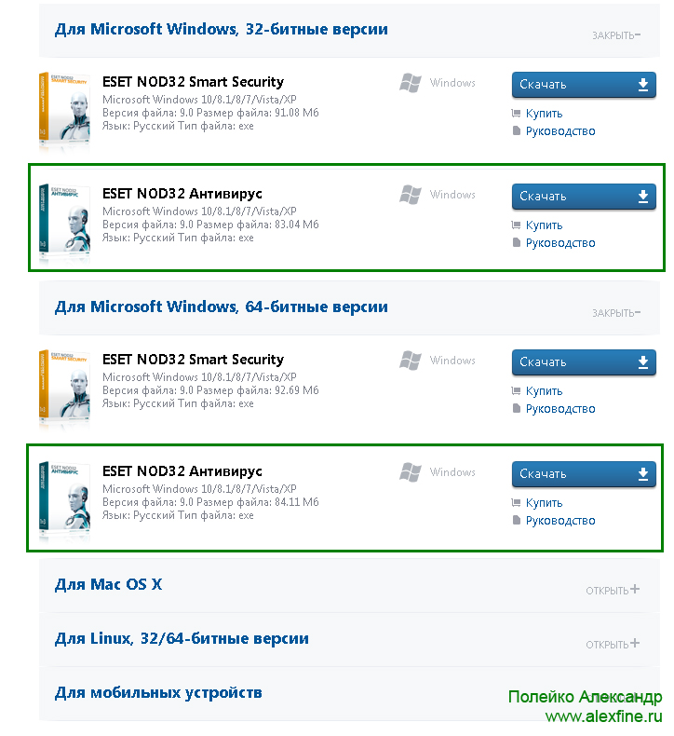Click Купить cart icon for 64-bit Smart Security
The image size is (674, 736).
pyautogui.click(x=516, y=390)
